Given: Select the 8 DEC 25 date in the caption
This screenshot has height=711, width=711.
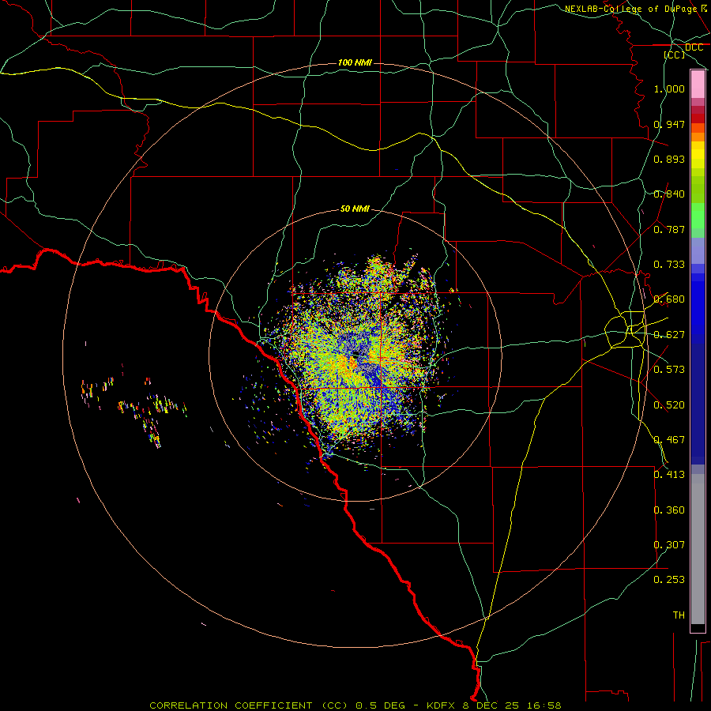Looking at the screenshot, I should click(491, 705).
